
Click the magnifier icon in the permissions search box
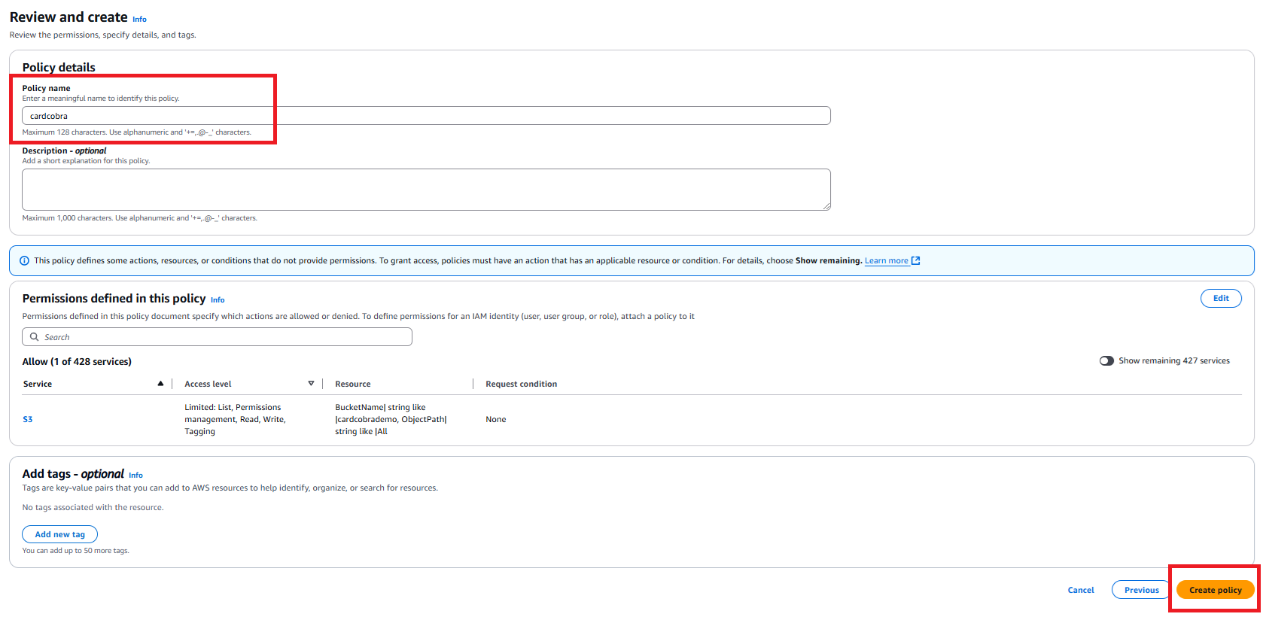34,337
